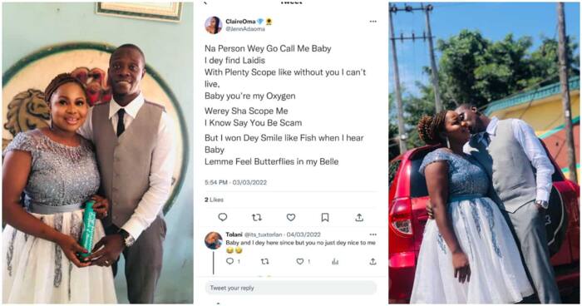
Task: Open three-dot menu on Tolani's reply
Action: coord(373,234)
